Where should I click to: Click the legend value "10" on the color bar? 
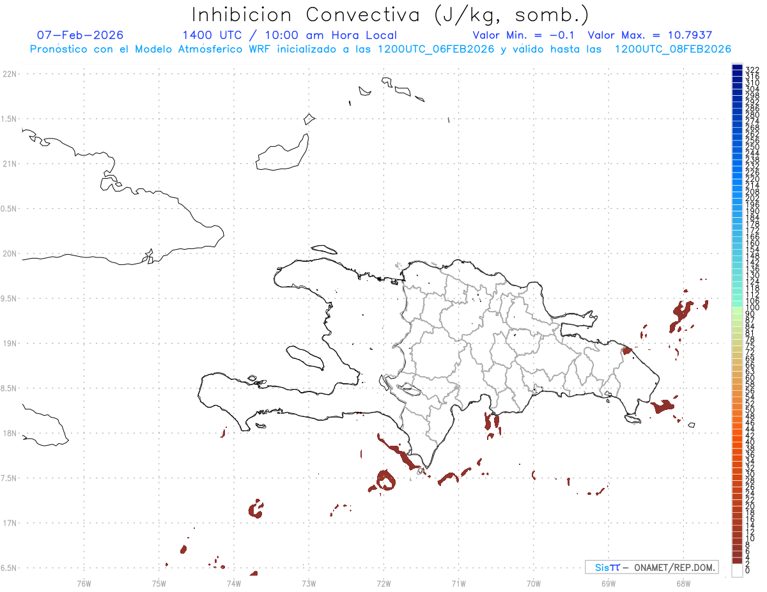click(750, 538)
